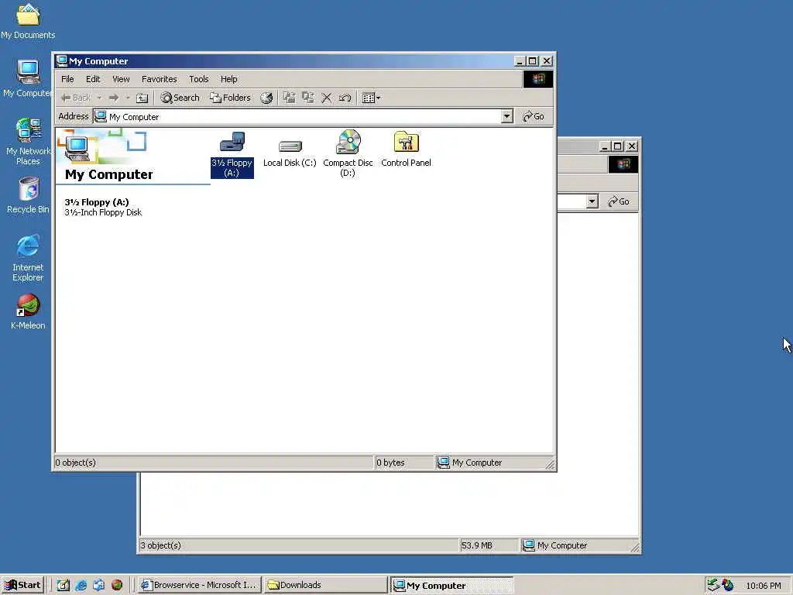The image size is (793, 595).
Task: Launch Internet Explorer from quick launch
Action: point(81,585)
